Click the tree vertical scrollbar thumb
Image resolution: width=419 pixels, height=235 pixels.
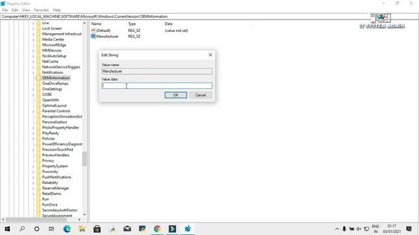click(x=84, y=159)
